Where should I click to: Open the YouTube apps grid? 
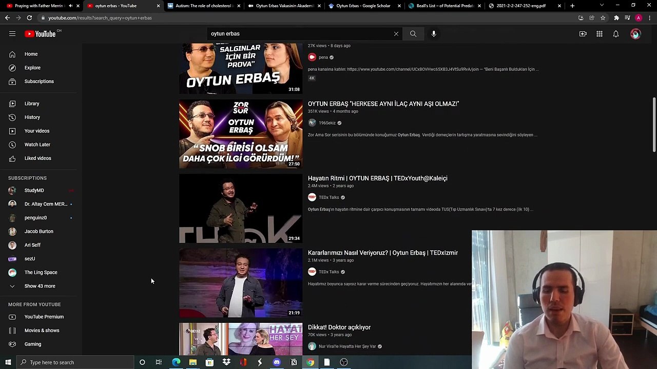coord(600,34)
